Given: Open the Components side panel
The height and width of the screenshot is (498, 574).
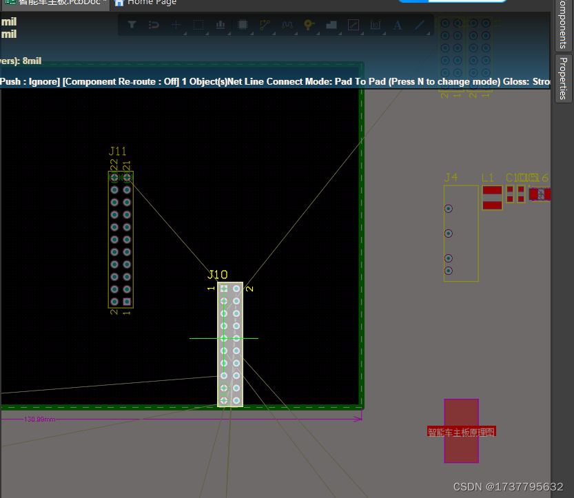Looking at the screenshot, I should (564, 24).
